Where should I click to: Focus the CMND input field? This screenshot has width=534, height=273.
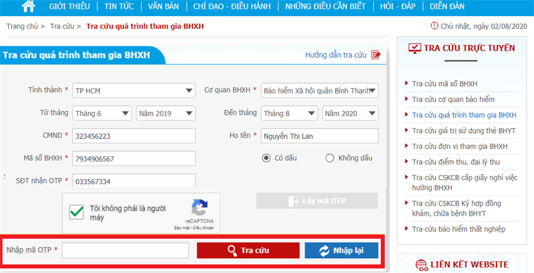pos(134,135)
